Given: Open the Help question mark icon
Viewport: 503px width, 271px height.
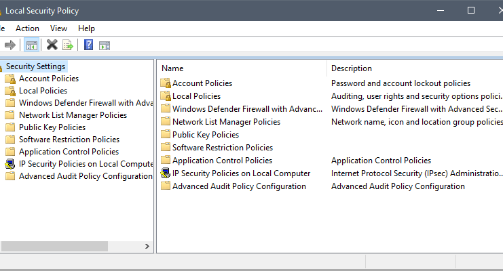Looking at the screenshot, I should point(88,45).
